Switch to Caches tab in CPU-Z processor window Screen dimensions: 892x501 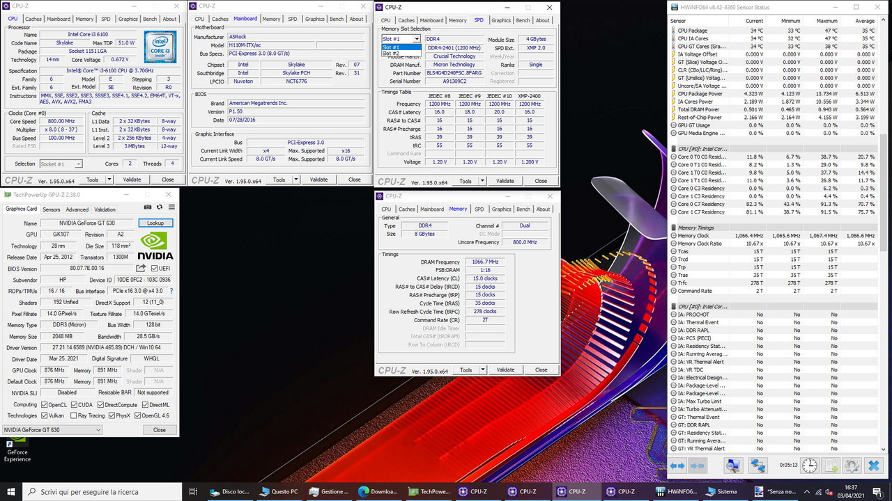pyautogui.click(x=33, y=19)
